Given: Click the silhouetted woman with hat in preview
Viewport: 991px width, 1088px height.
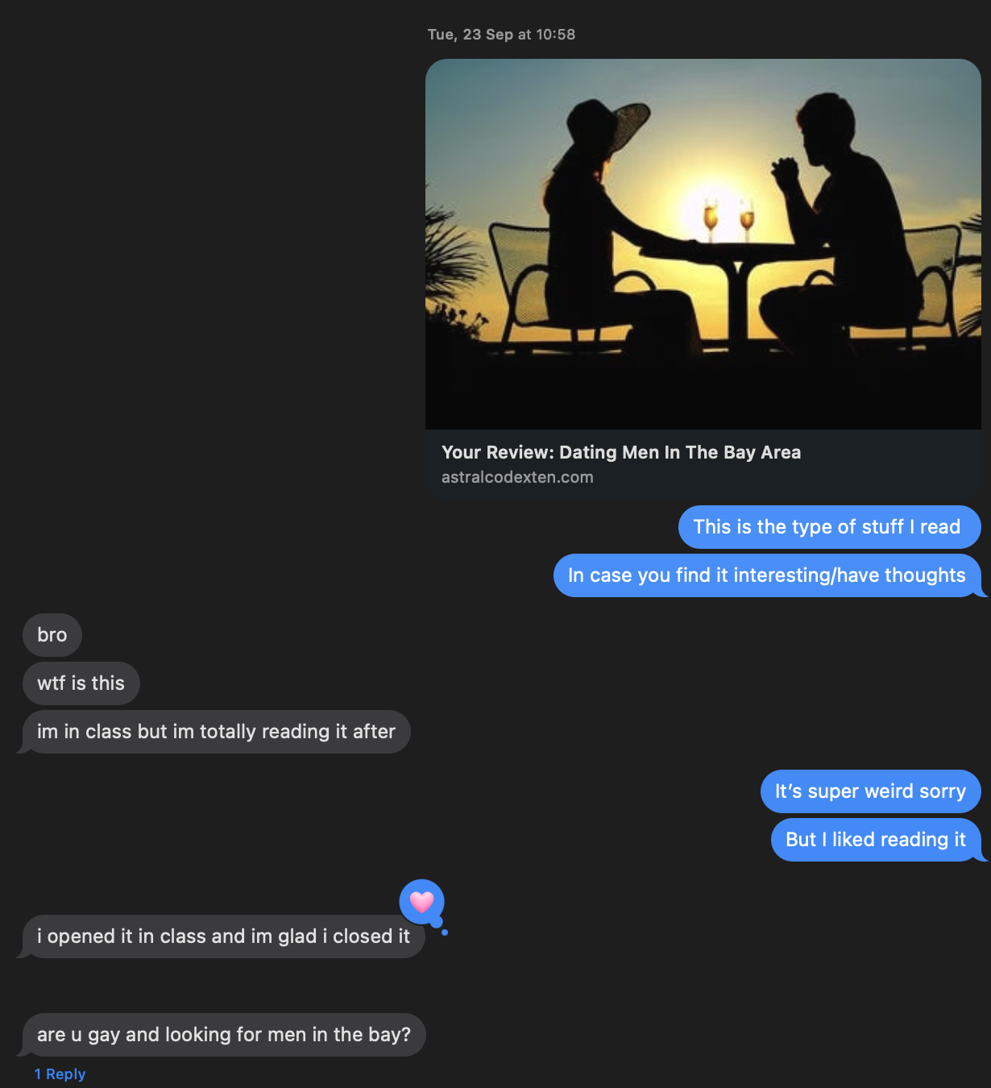Looking at the screenshot, I should [614, 226].
